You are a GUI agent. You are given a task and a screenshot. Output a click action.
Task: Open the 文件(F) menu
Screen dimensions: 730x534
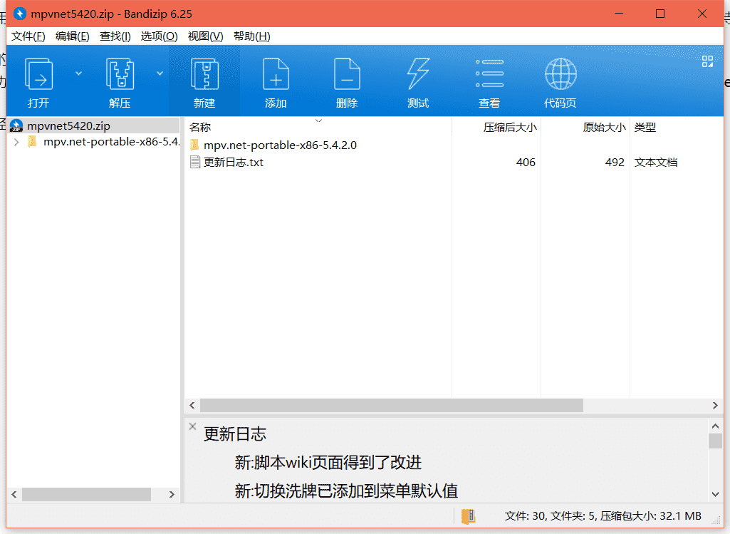(28, 36)
